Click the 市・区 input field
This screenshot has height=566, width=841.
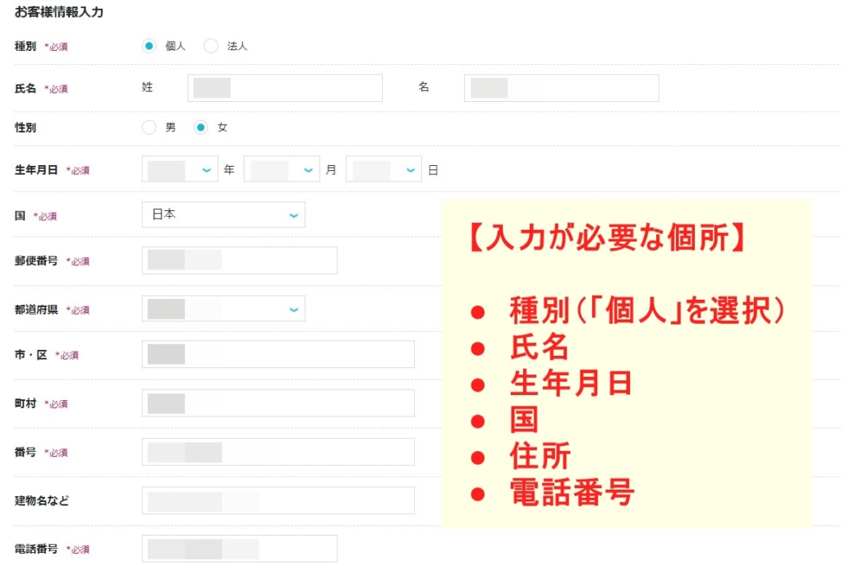point(278,354)
